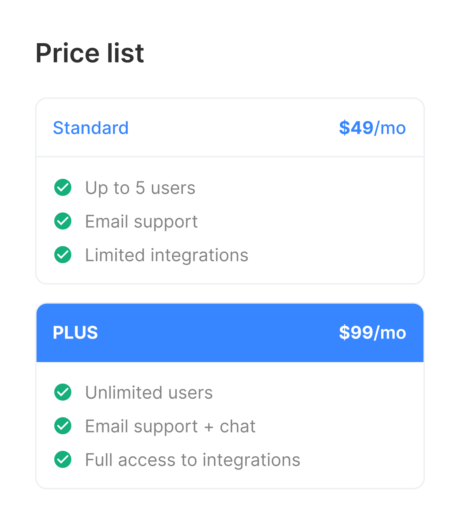
Task: Click the check beside Full access to integrations
Action: pyautogui.click(x=63, y=460)
